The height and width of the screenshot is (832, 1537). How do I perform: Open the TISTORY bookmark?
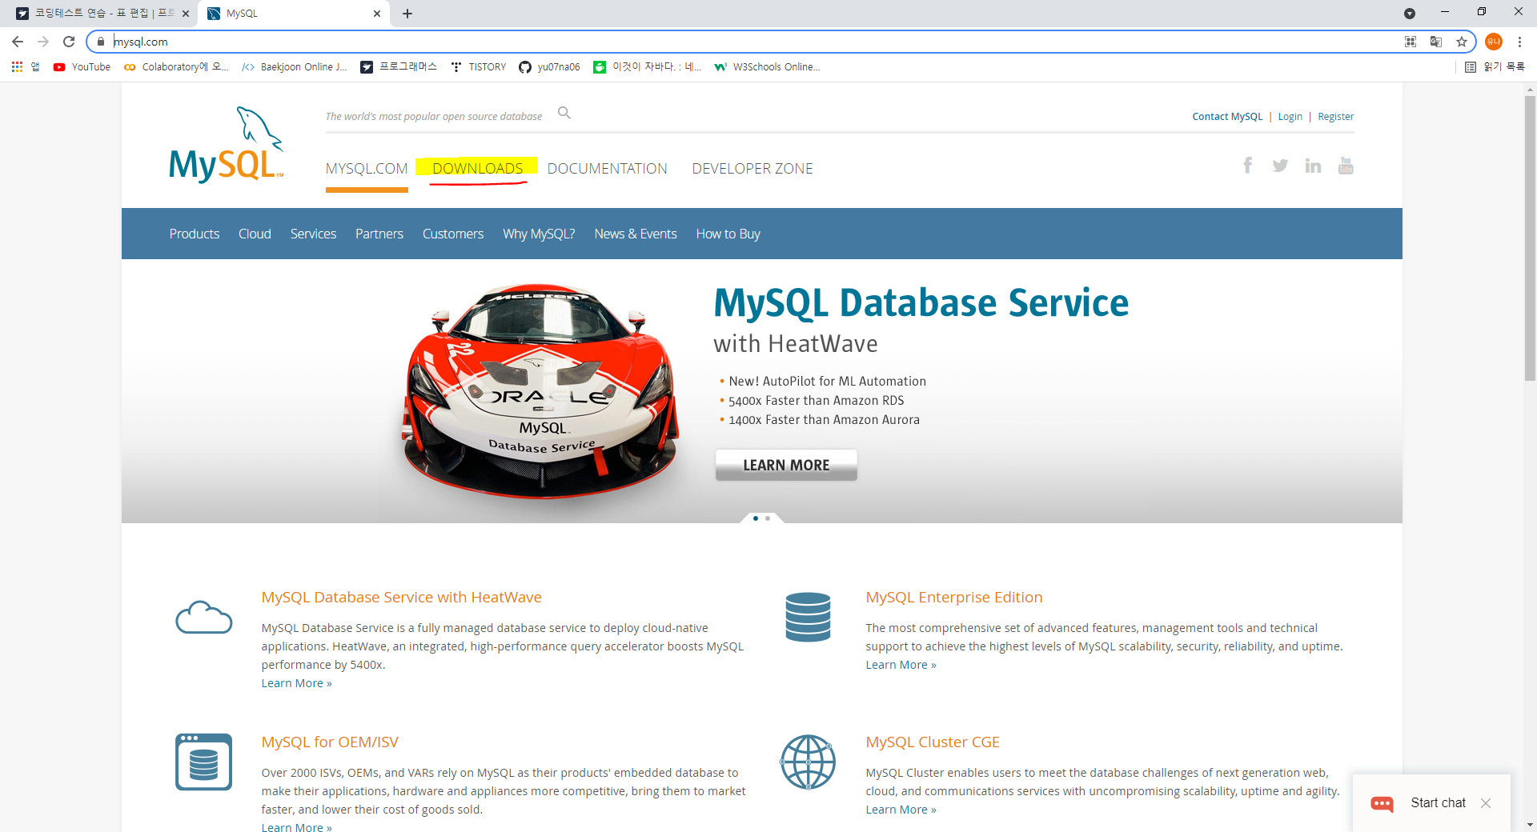pos(478,67)
